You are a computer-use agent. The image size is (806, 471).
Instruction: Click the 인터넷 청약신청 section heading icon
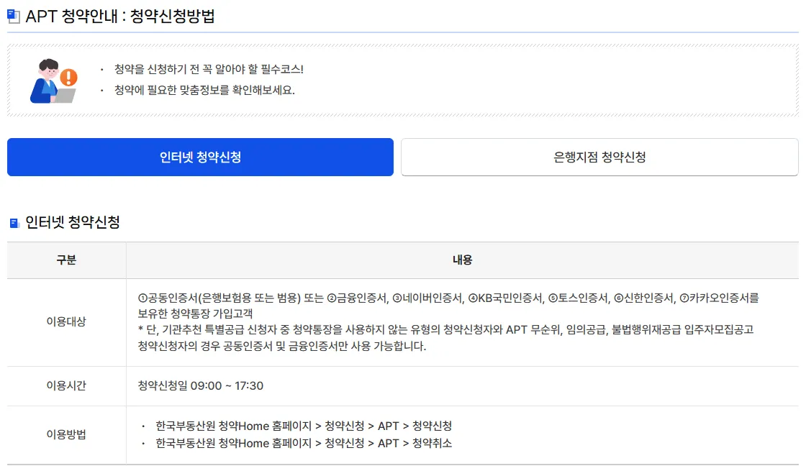coord(14,223)
